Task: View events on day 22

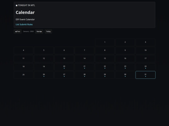Action: pos(105,67)
